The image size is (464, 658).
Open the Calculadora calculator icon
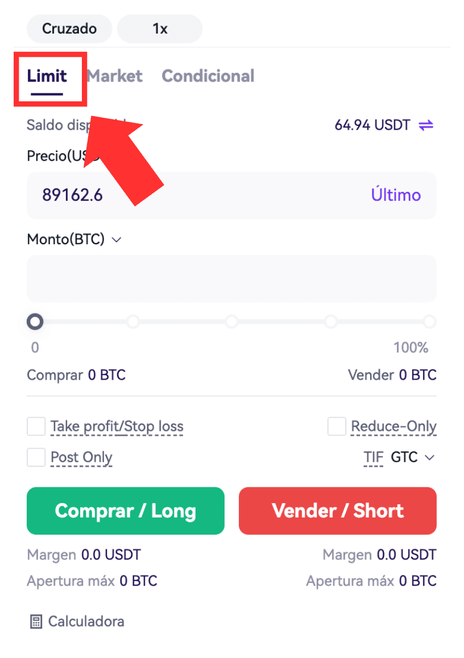[36, 622]
